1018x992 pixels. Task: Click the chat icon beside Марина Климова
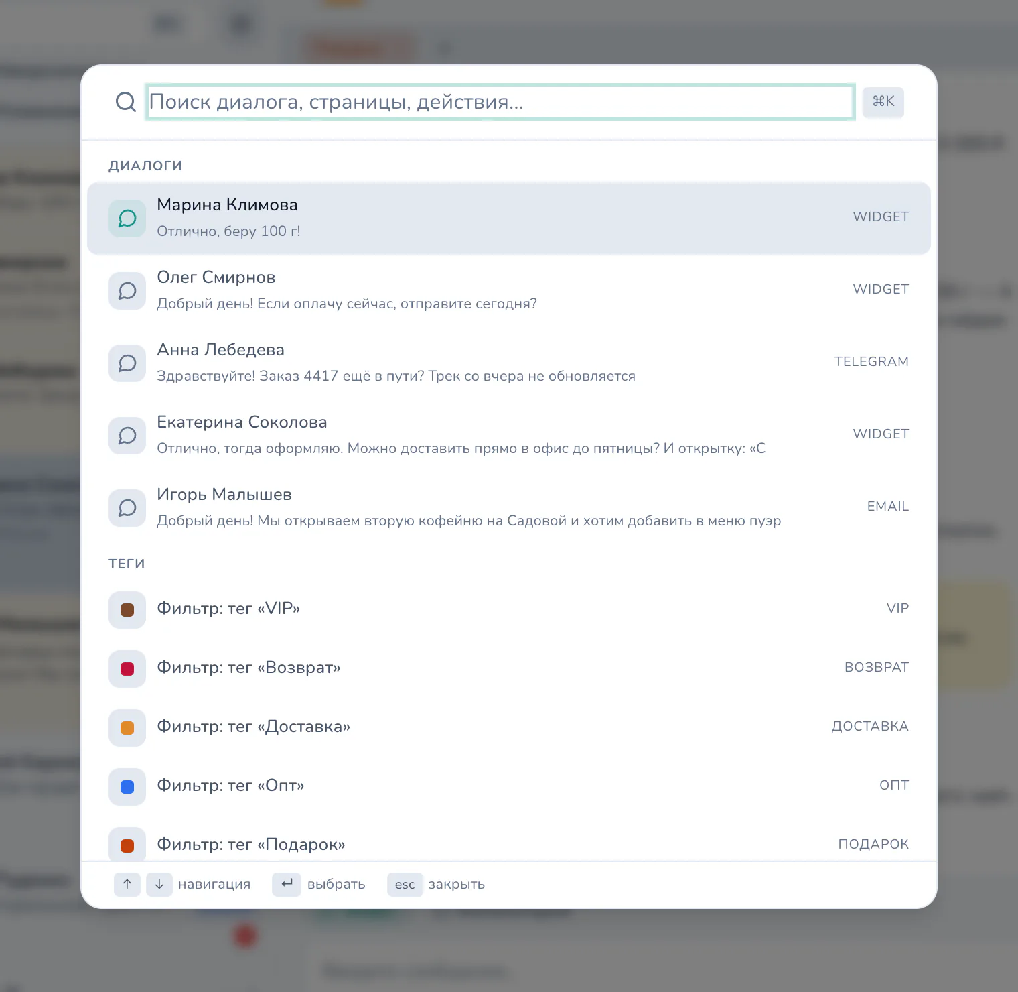point(127,218)
